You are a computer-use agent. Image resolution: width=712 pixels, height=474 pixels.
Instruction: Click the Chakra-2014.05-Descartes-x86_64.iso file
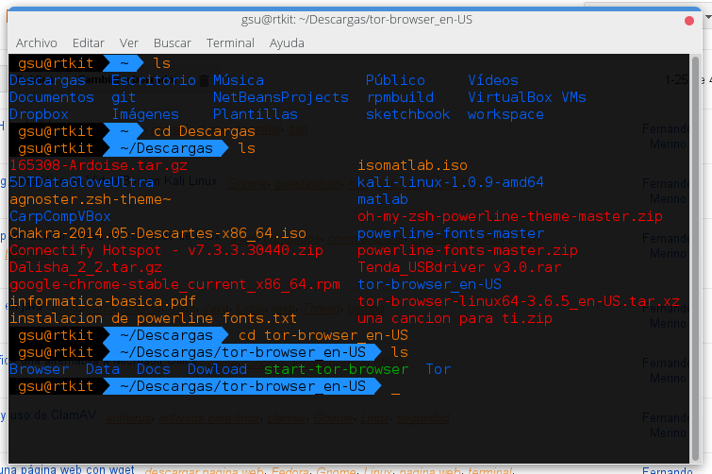[158, 233]
